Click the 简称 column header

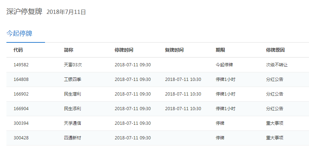[69, 50]
